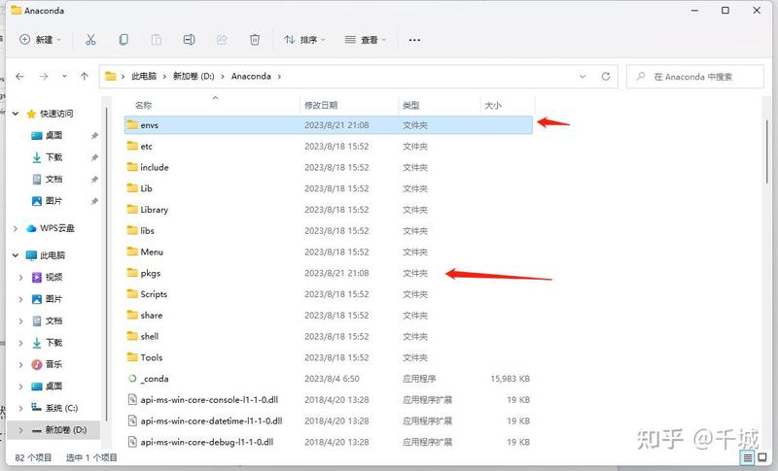Screen dimensions: 778x471
Task: Open 音乐 under 此电脑
Action: click(53, 364)
